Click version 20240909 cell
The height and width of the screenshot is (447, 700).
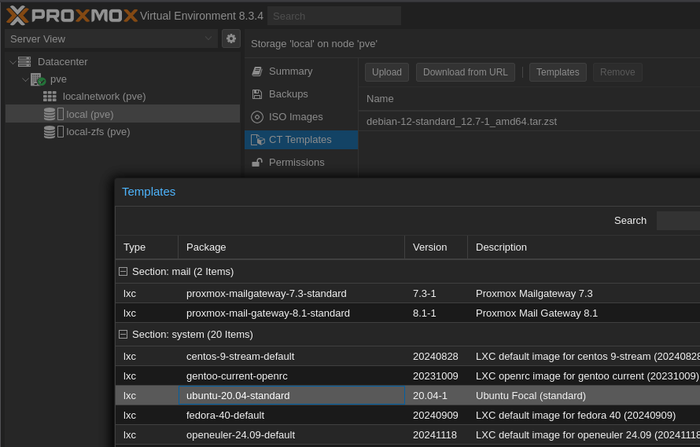tap(435, 416)
